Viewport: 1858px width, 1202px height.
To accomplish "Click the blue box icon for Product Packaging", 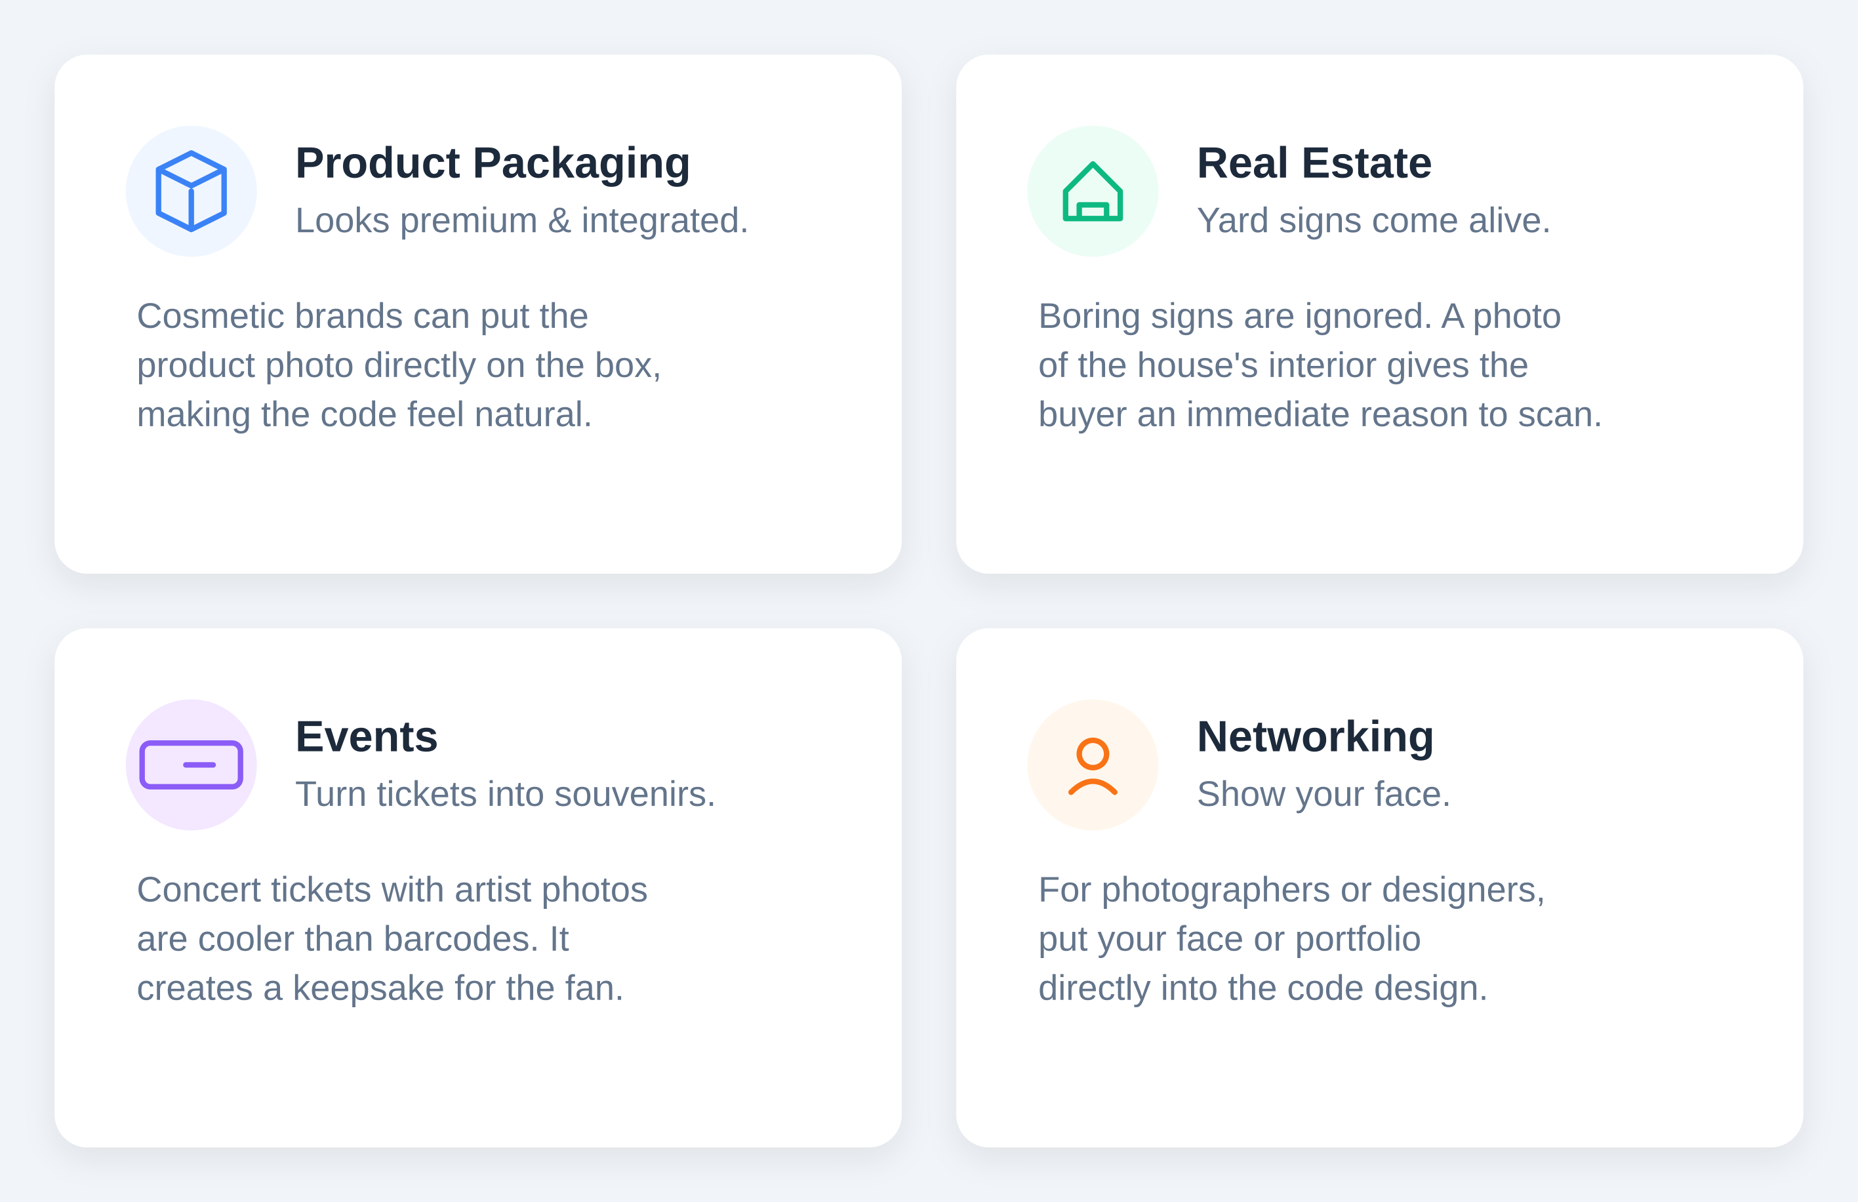I will (192, 191).
